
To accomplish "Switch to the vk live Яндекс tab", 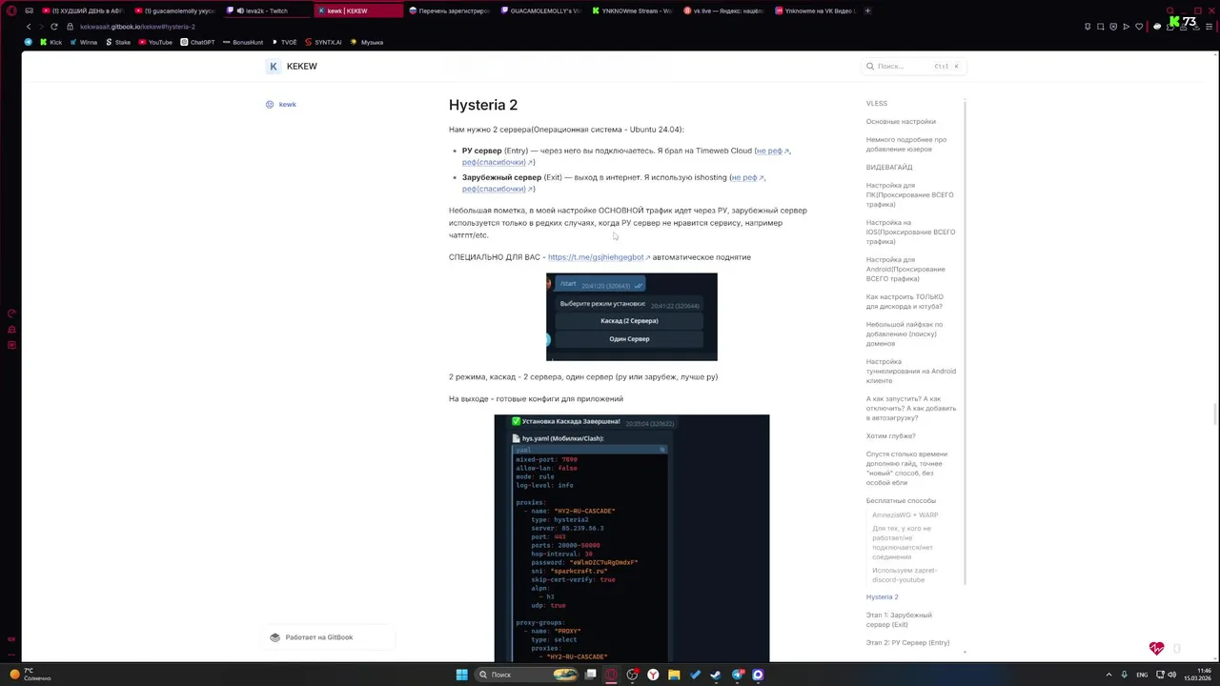I will coord(724,10).
